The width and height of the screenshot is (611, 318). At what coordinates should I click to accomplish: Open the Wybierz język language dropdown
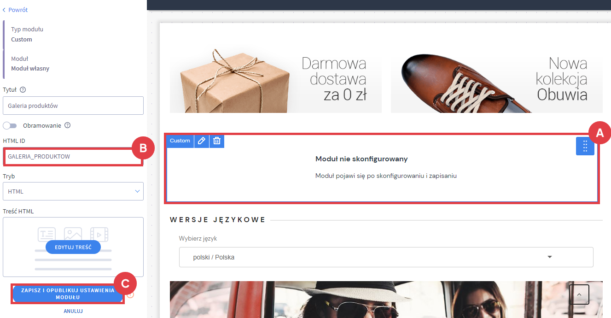(386, 257)
